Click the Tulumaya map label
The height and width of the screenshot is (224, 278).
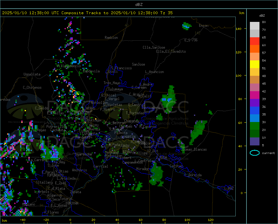(x=116, y=89)
